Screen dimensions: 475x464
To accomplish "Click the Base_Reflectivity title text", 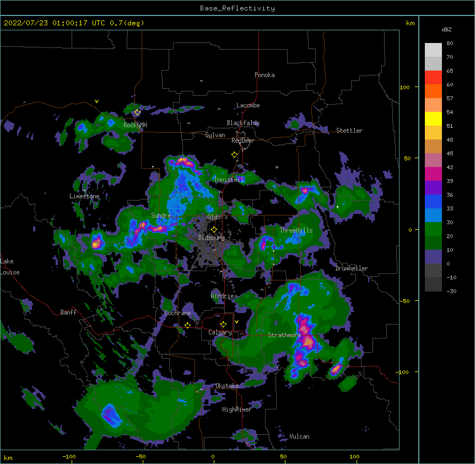I will point(237,8).
